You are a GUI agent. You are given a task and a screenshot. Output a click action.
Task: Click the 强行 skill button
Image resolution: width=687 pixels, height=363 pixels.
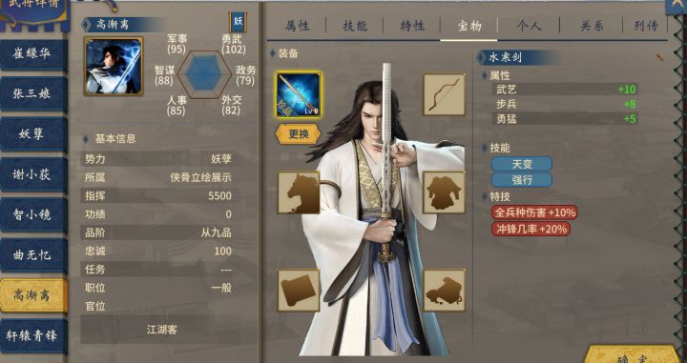click(x=521, y=180)
